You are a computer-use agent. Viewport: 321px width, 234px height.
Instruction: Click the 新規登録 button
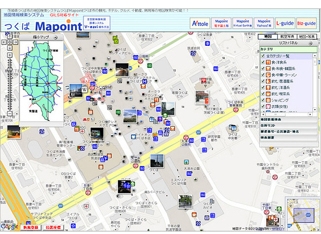click(x=31, y=228)
